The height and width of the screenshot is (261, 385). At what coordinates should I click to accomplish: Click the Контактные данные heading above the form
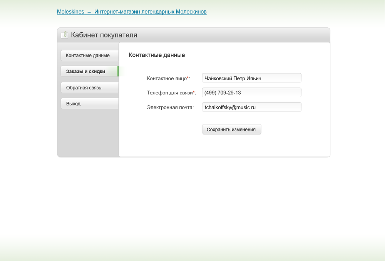pyautogui.click(x=157, y=55)
